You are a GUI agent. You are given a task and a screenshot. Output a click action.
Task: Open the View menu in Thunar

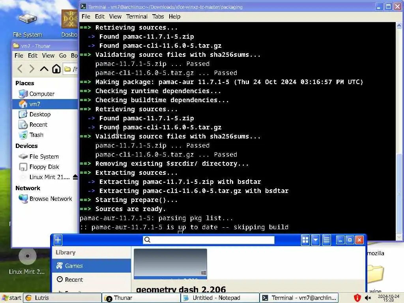[48, 56]
